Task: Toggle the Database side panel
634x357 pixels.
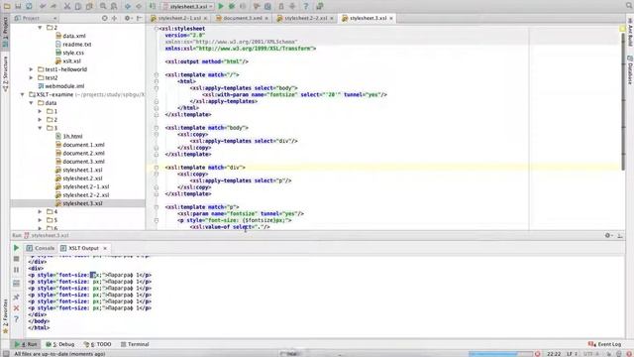Action: pos(630,69)
